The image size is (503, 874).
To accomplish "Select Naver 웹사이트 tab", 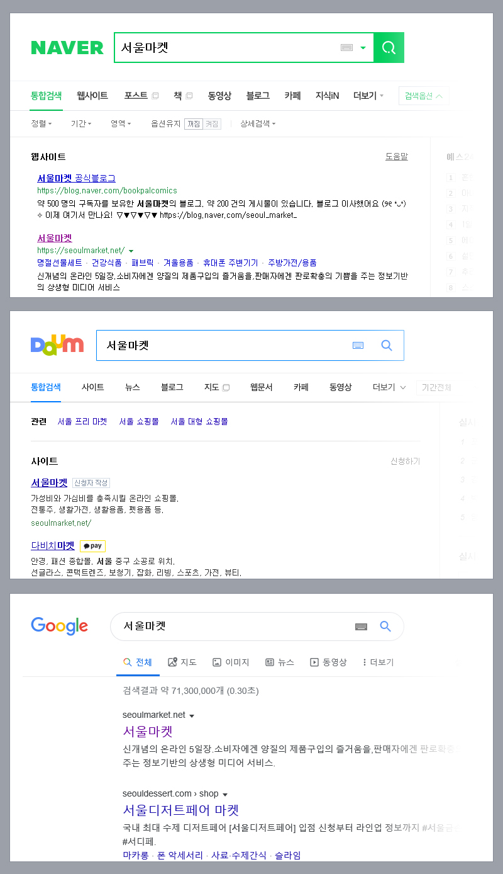I will [x=92, y=96].
